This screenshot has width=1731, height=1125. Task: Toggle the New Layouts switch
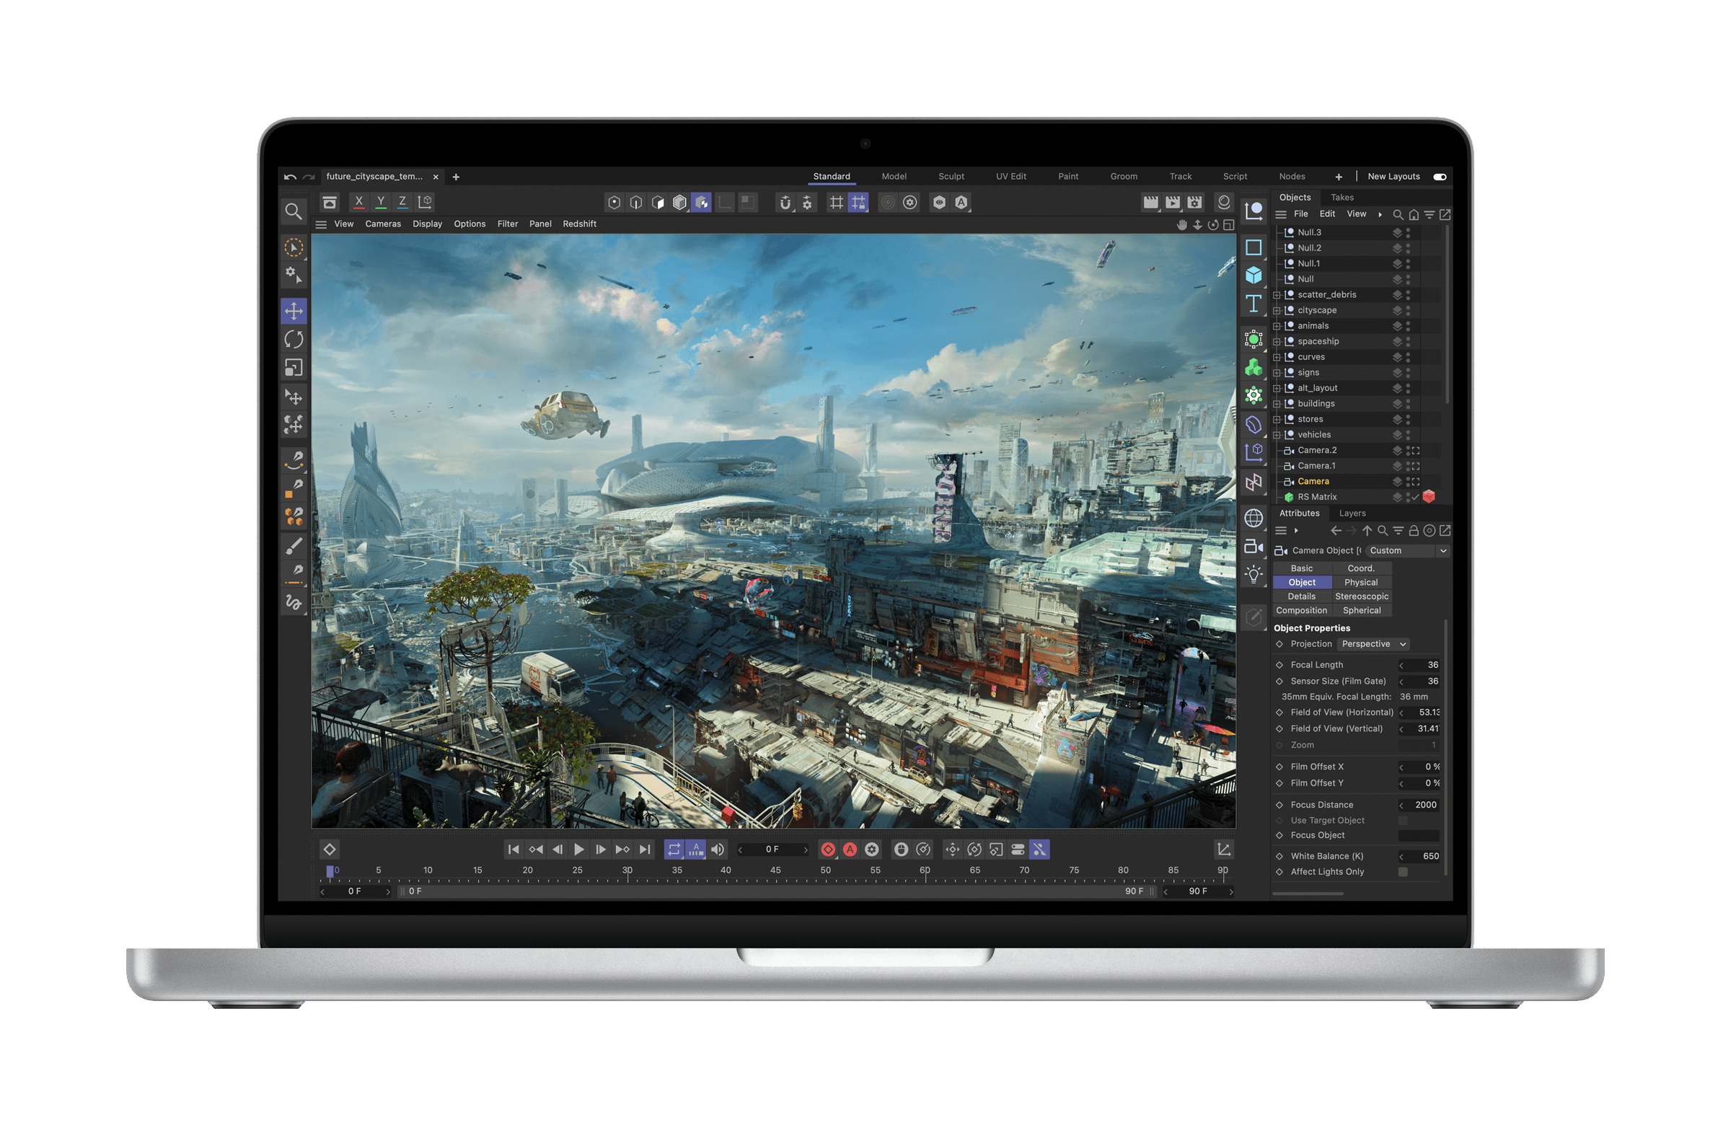point(1440,177)
